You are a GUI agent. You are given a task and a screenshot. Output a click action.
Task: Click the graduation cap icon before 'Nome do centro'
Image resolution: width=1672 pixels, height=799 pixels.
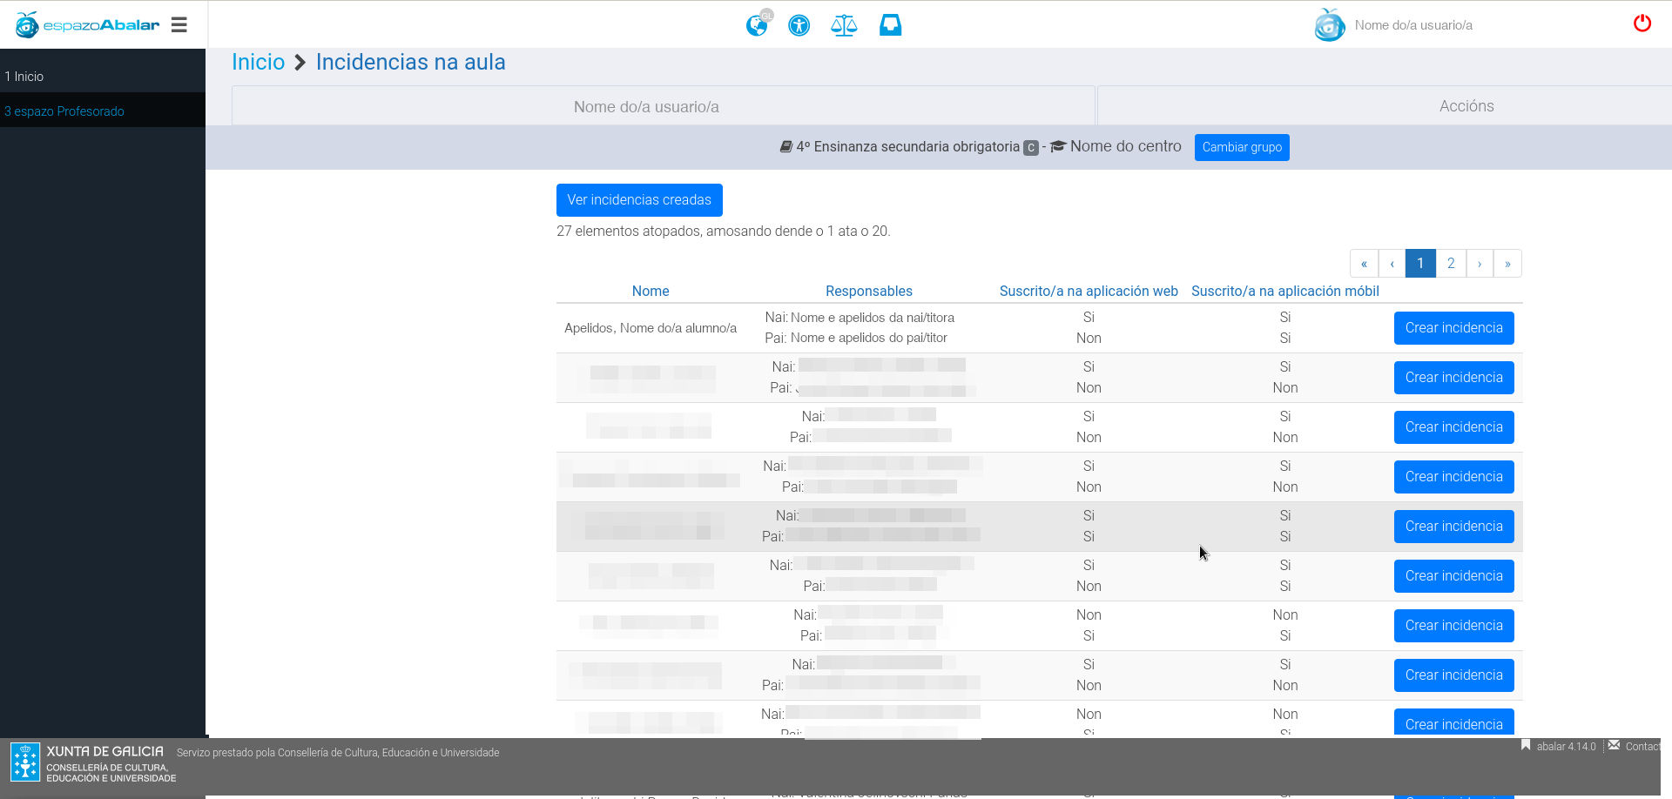point(1058,146)
